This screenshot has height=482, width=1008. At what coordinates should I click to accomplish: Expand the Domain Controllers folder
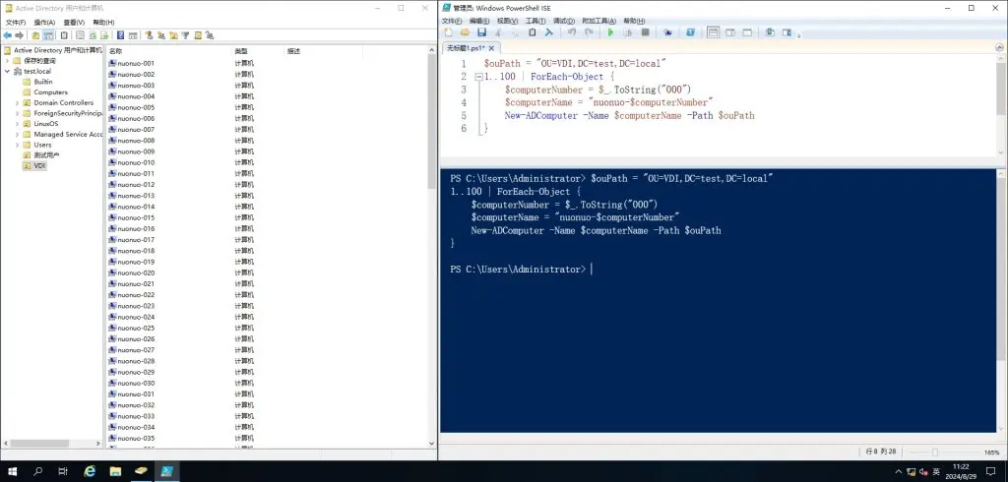coord(17,102)
